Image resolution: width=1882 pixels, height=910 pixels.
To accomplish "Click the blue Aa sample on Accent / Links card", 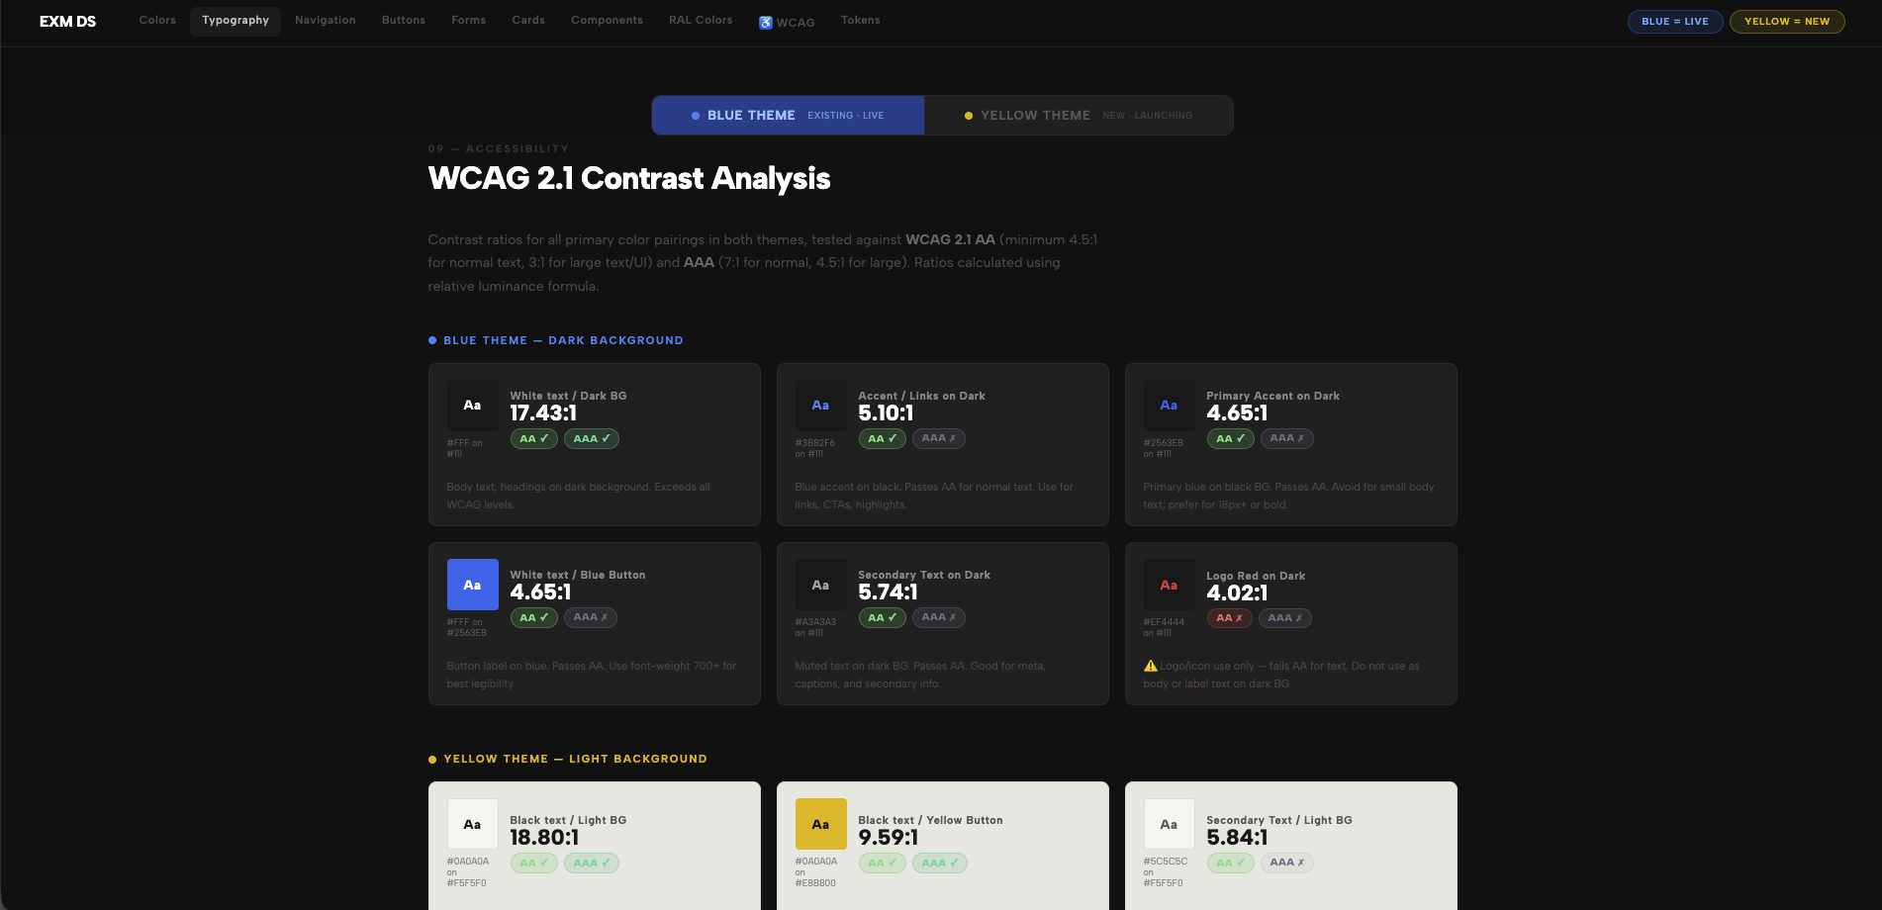I will [820, 405].
